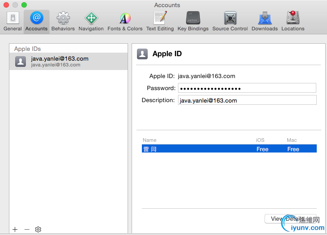Click the iOS Free cell
This screenshot has width=327, height=235.
(262, 149)
